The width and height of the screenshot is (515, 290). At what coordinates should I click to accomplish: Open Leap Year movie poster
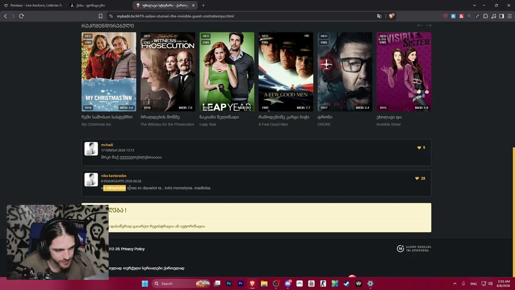tap(227, 72)
